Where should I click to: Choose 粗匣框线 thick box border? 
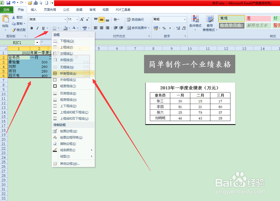coord(73,86)
